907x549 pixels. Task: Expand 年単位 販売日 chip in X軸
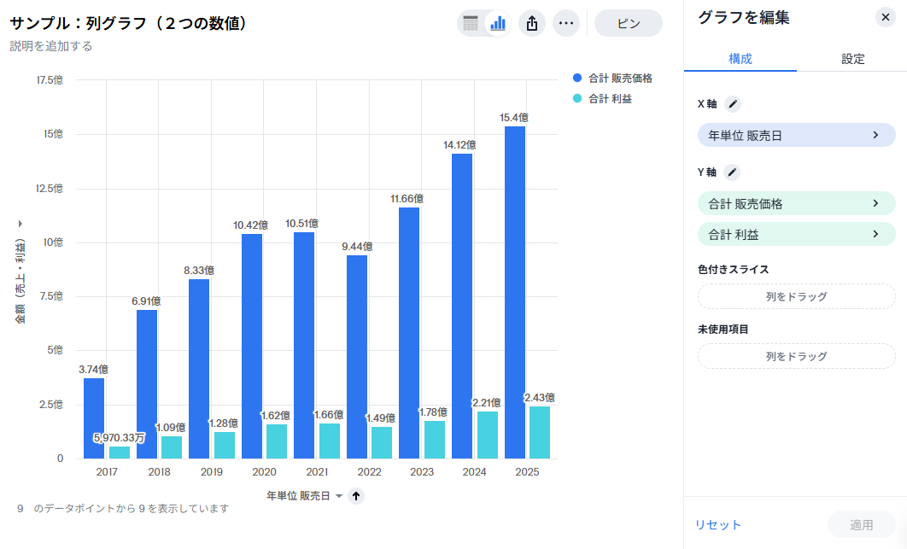(x=796, y=136)
